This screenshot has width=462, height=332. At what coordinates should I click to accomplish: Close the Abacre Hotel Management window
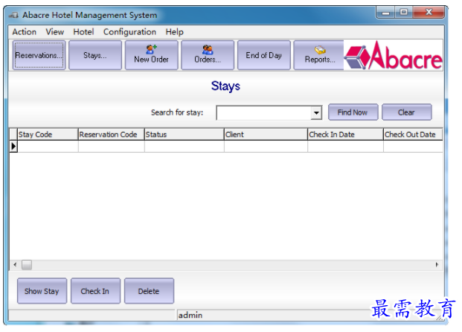coord(429,13)
